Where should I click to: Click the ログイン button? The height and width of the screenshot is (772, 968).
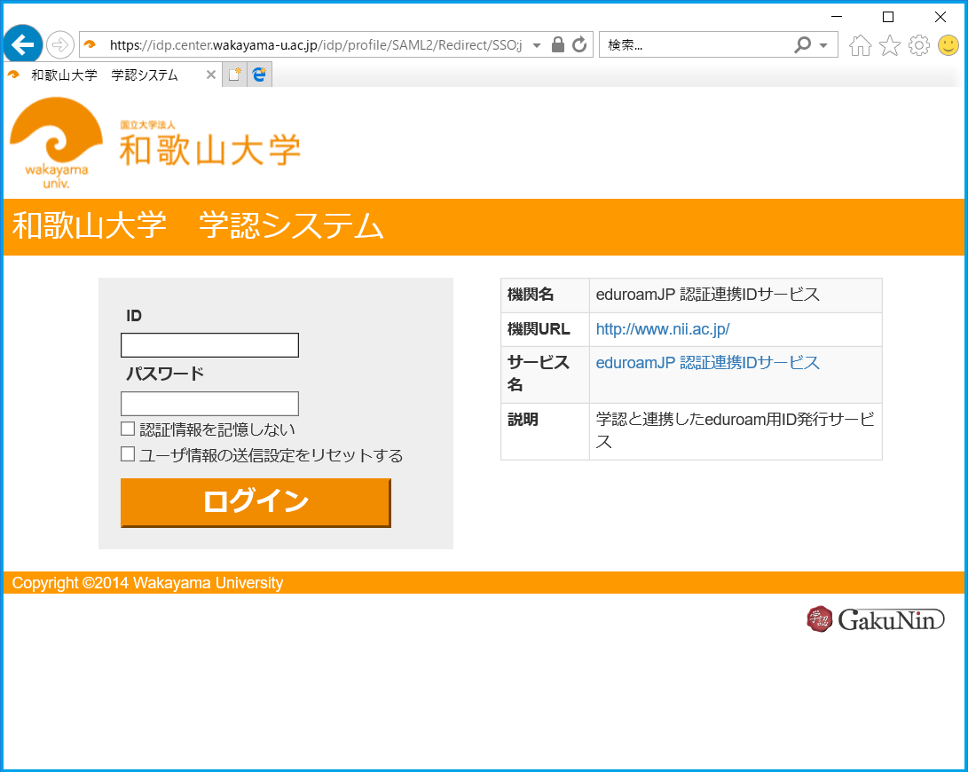click(256, 503)
